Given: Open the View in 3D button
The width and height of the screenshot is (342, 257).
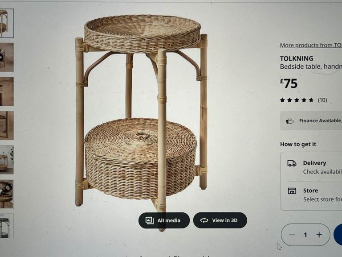Looking at the screenshot, I should click(220, 220).
